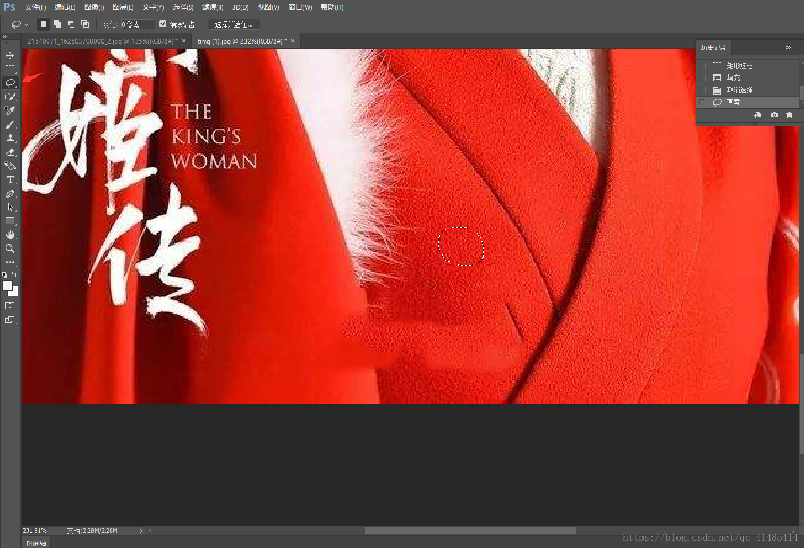Image resolution: width=804 pixels, height=548 pixels.
Task: Select the Hand tool
Action: tap(10, 235)
